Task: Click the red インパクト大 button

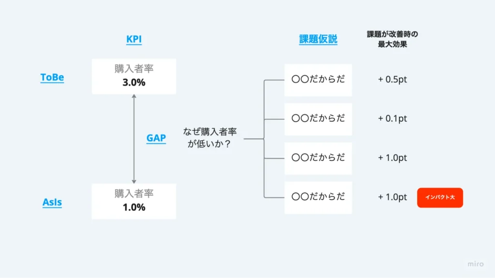Action: (x=440, y=197)
